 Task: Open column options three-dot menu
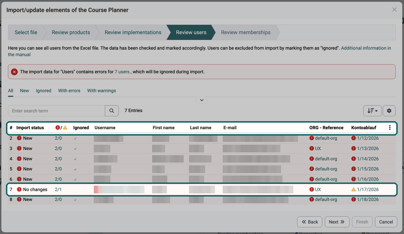point(390,128)
